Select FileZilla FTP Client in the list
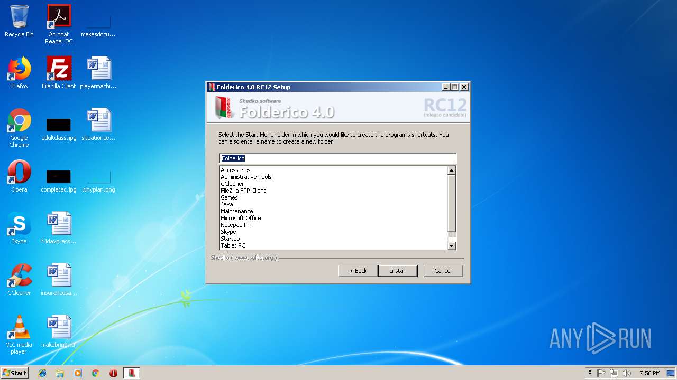The image size is (677, 380). 243,191
